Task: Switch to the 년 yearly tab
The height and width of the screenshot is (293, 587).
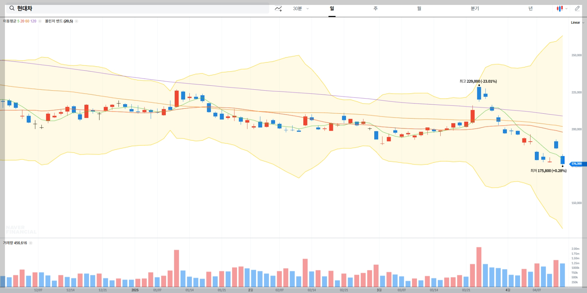Action: [x=531, y=9]
